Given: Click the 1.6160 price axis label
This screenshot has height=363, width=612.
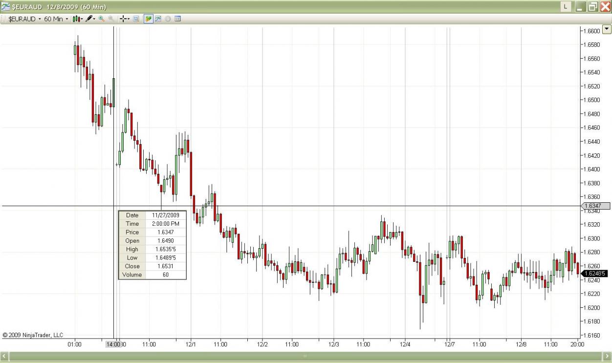Looking at the screenshot, I should [x=592, y=336].
